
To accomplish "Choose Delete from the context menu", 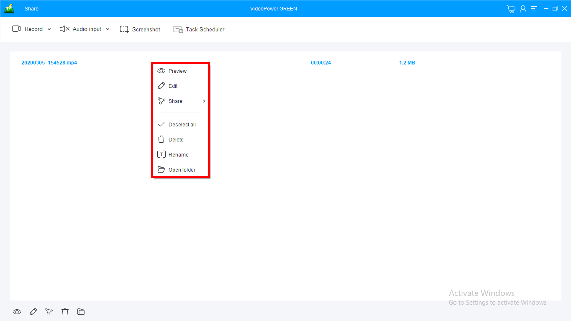I will point(176,140).
